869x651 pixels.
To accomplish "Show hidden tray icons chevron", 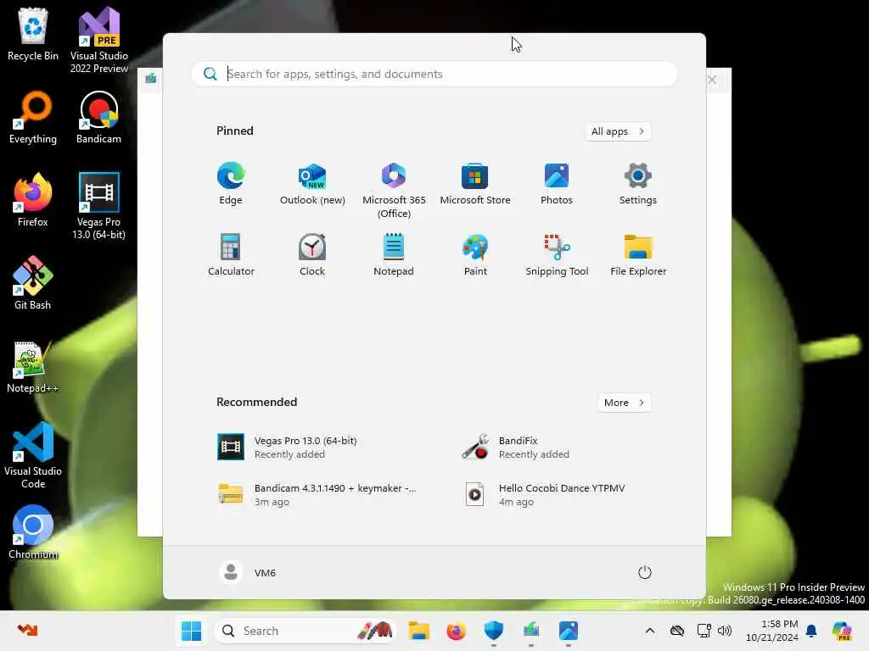I will point(650,631).
